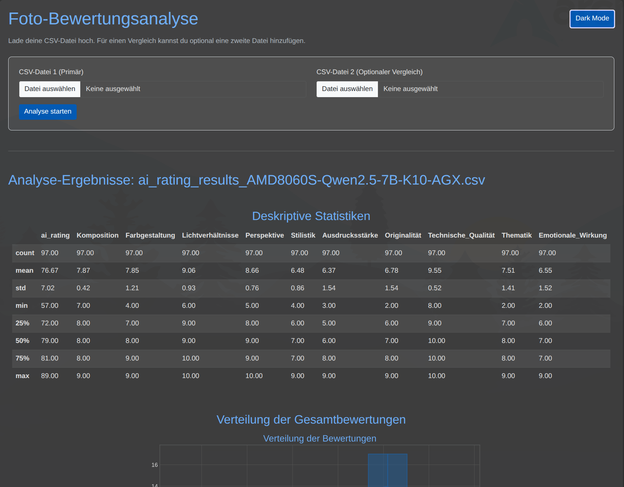Select the 'Lichtverhältnisse' column header
The image size is (624, 487).
pos(210,235)
